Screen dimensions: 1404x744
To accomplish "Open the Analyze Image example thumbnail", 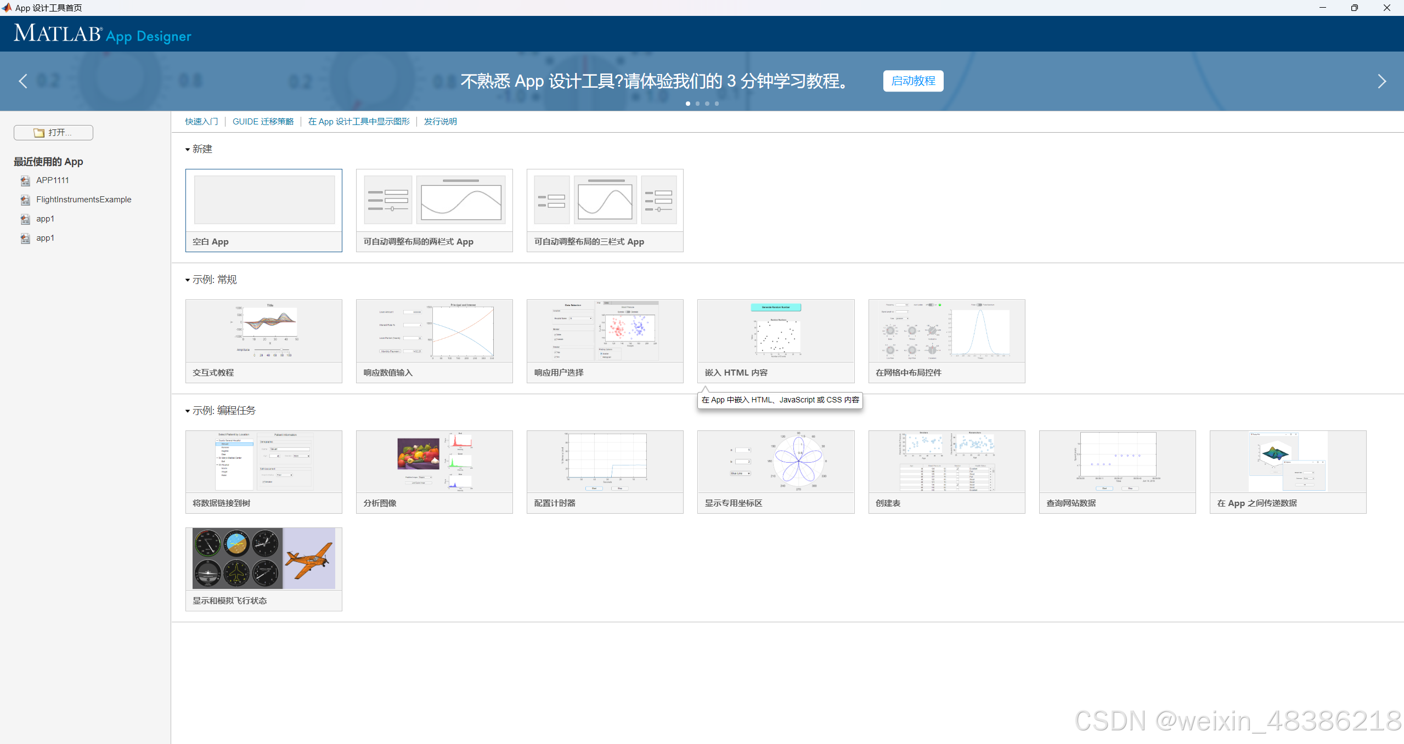I will pyautogui.click(x=434, y=462).
